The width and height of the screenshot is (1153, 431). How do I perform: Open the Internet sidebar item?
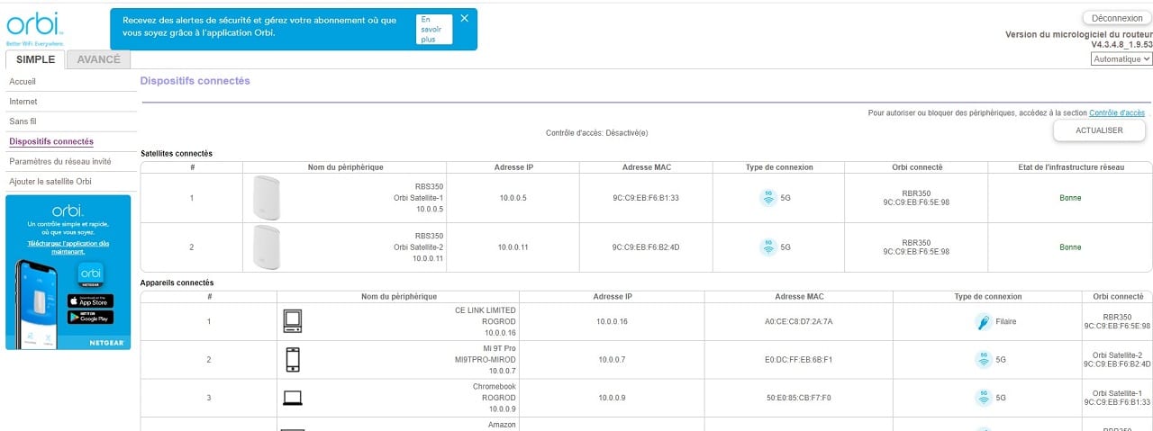[23, 102]
